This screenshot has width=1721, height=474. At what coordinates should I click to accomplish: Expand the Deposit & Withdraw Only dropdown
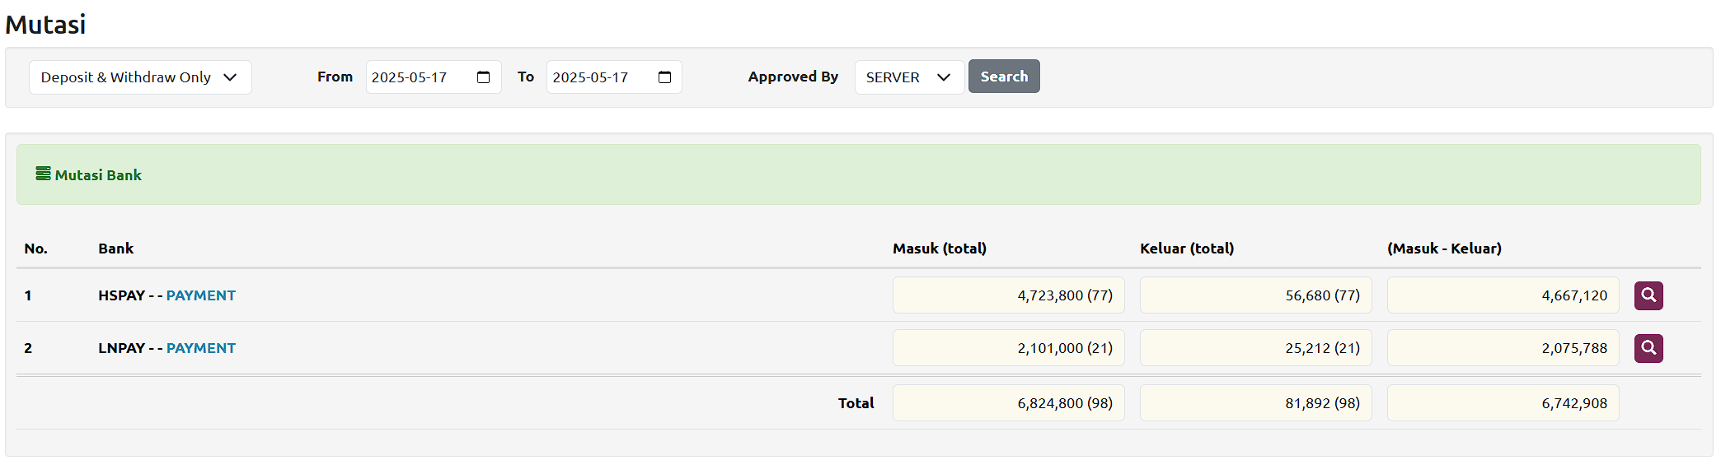coord(140,77)
